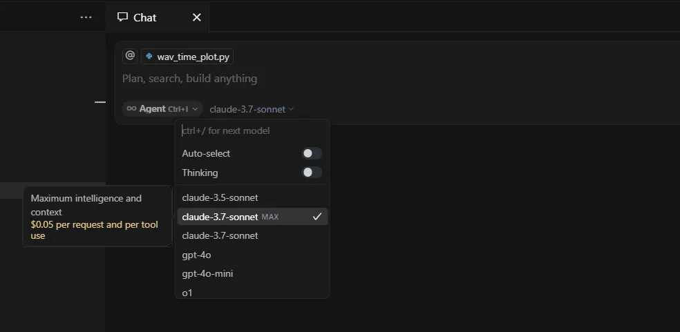Click the chat bubble icon in tab
The width and height of the screenshot is (680, 332).
[x=123, y=17]
